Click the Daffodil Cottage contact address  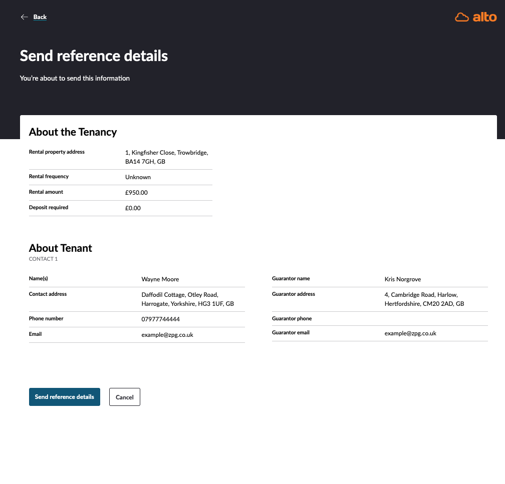pos(187,299)
